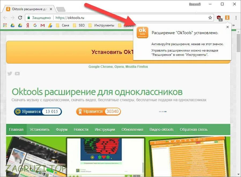
Task: Close the Oktools browser tab
Action: (51, 9)
